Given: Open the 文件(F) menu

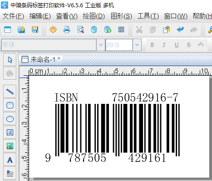Looking at the screenshot, I should click(x=13, y=16).
